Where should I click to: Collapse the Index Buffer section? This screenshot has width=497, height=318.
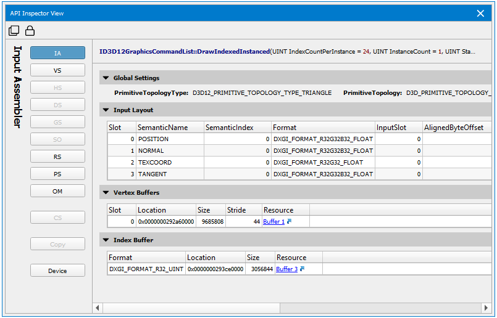click(106, 240)
